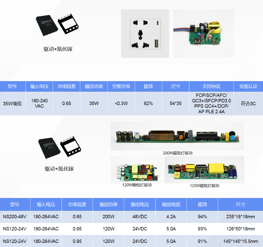263x247 pixels.
Task: Select the NS200-48V model cell
Action: (15, 217)
